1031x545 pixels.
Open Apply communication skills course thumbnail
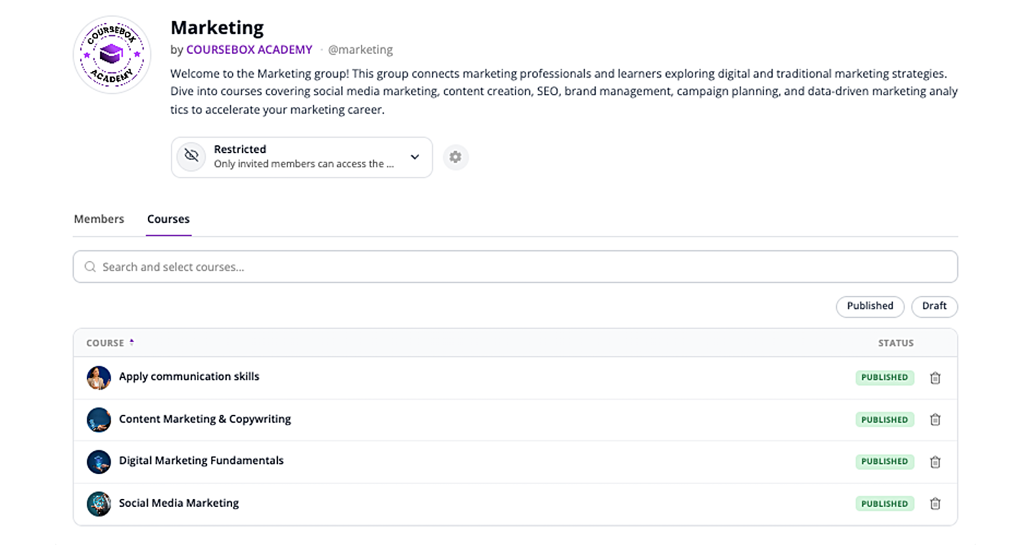(x=99, y=377)
